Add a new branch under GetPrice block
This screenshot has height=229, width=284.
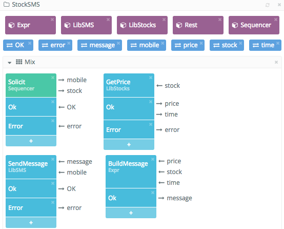coord(129,145)
